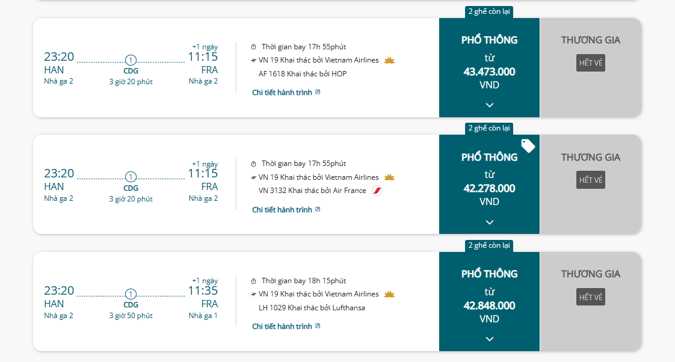Click the seats-left badge above the 42.848.000 fare

tap(489, 245)
